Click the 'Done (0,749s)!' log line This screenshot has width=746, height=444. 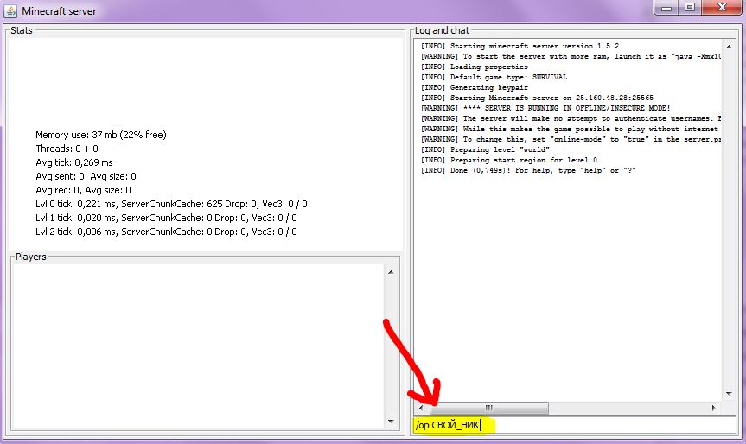[x=528, y=171]
